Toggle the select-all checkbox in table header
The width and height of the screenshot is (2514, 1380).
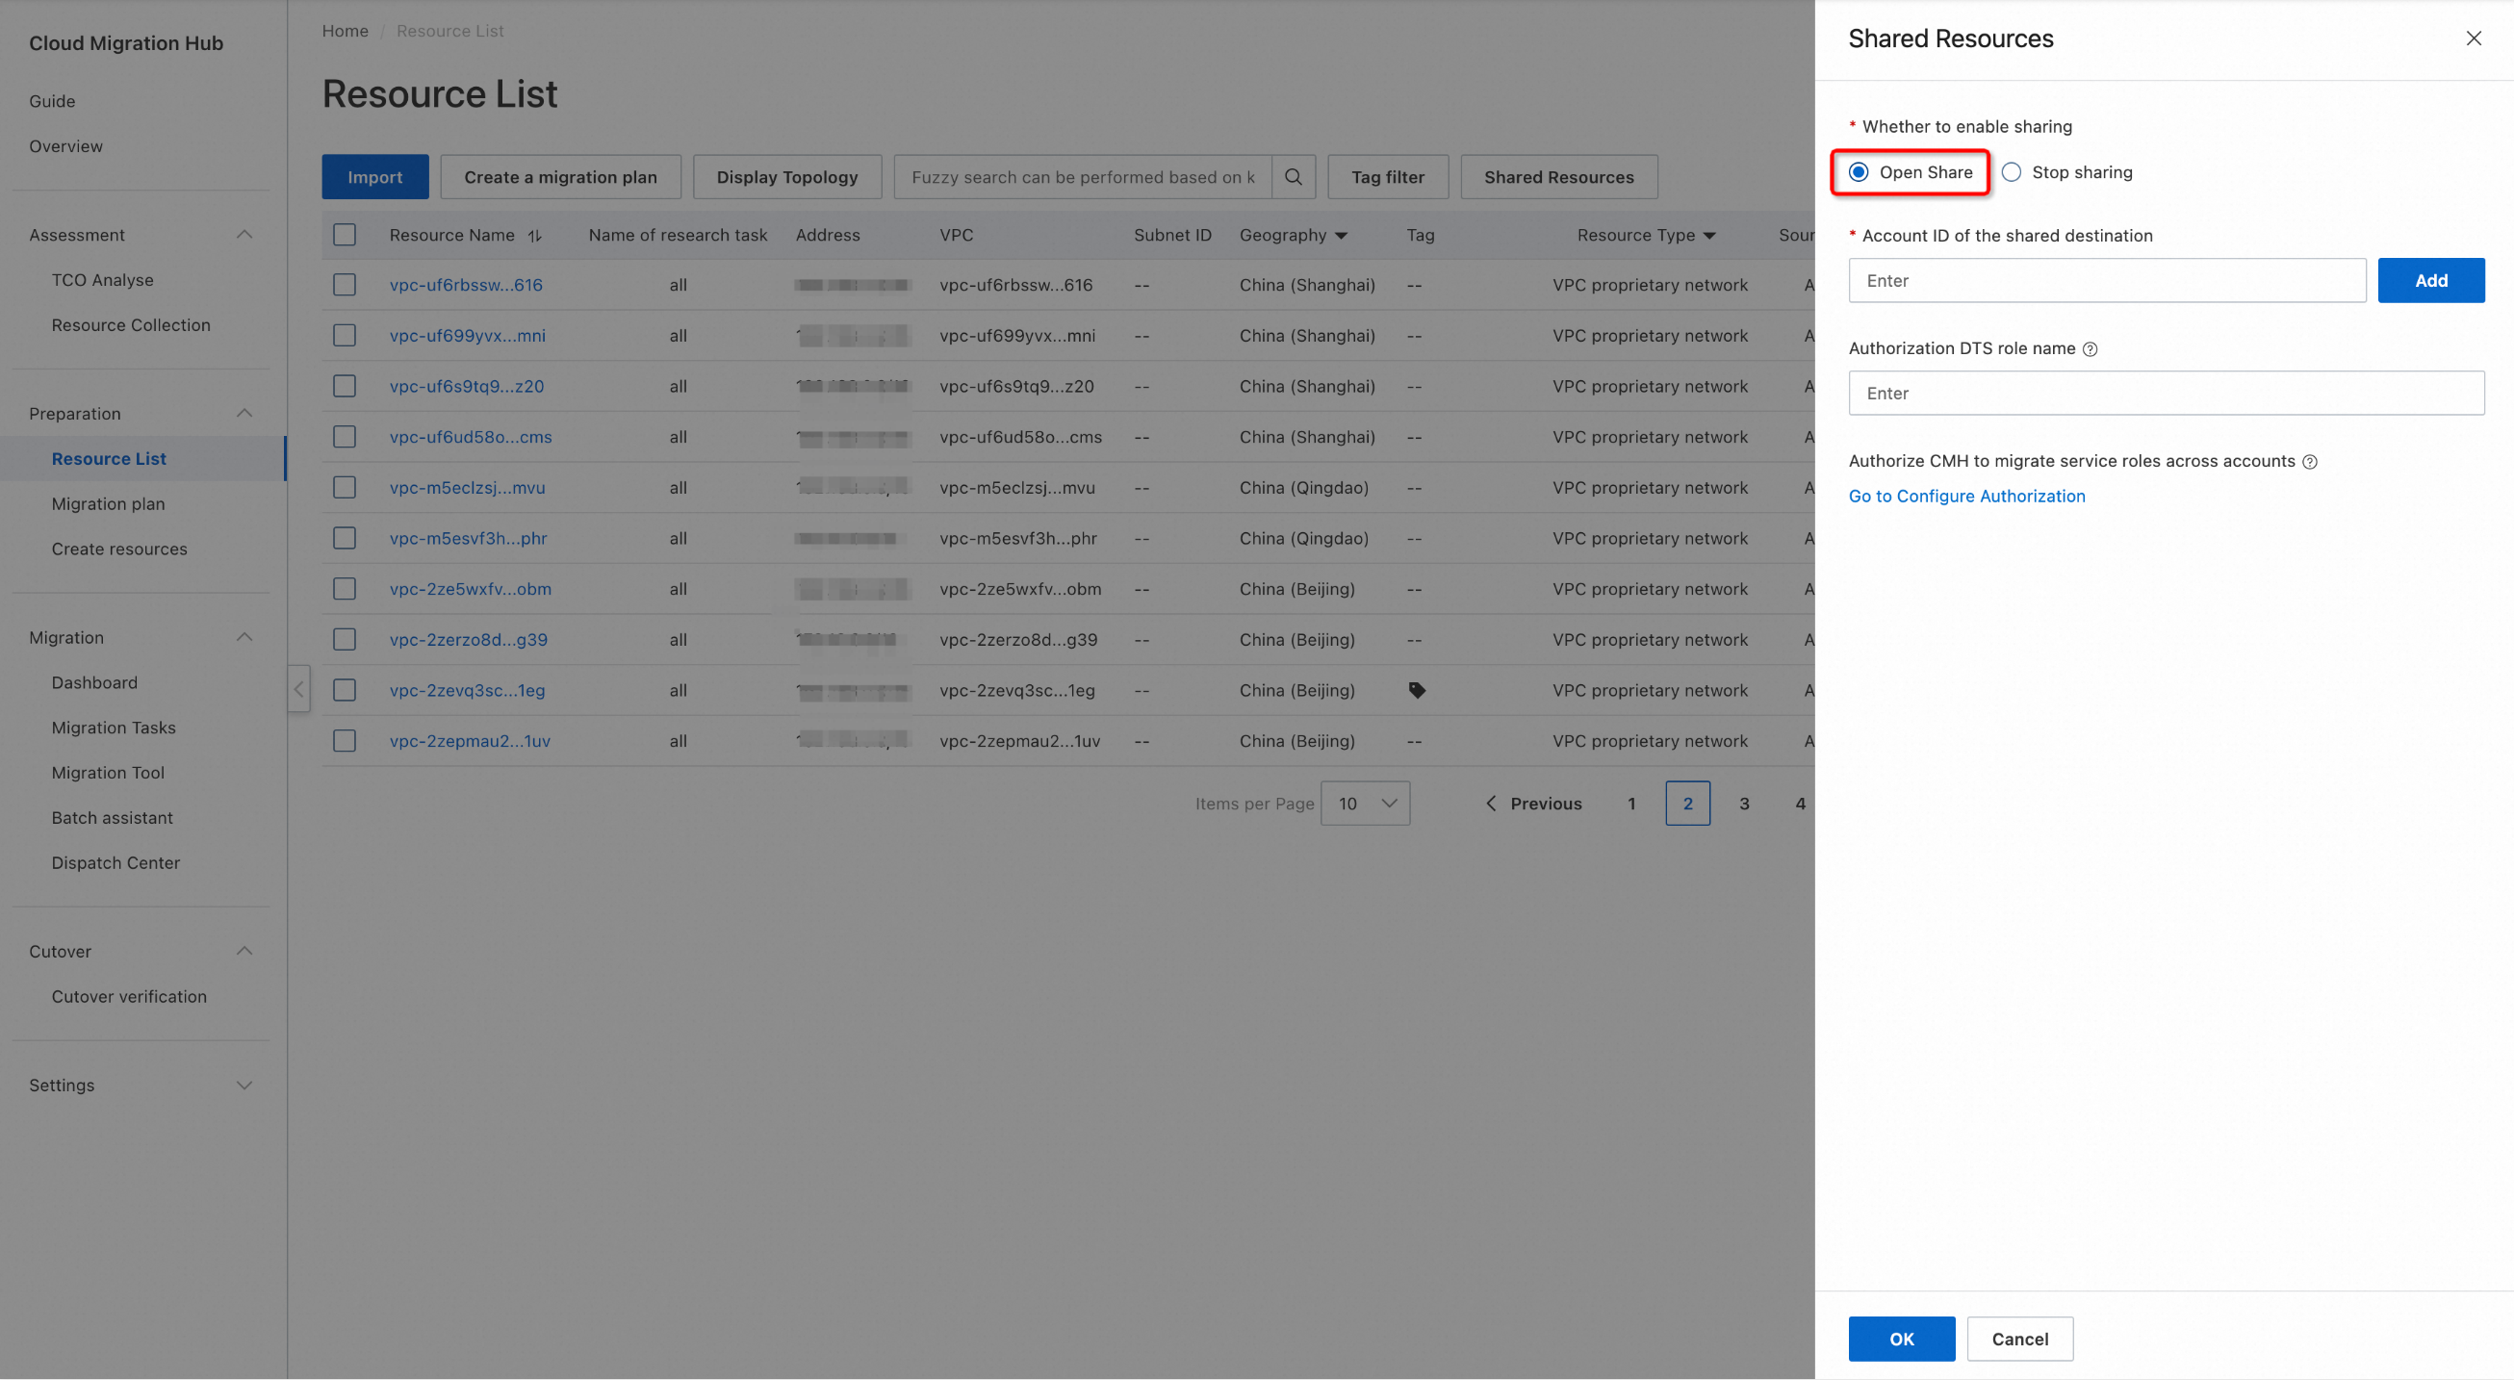(x=345, y=234)
